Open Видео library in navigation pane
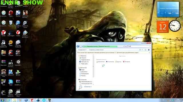Viewport: 183px width, 102px height. 83,70
